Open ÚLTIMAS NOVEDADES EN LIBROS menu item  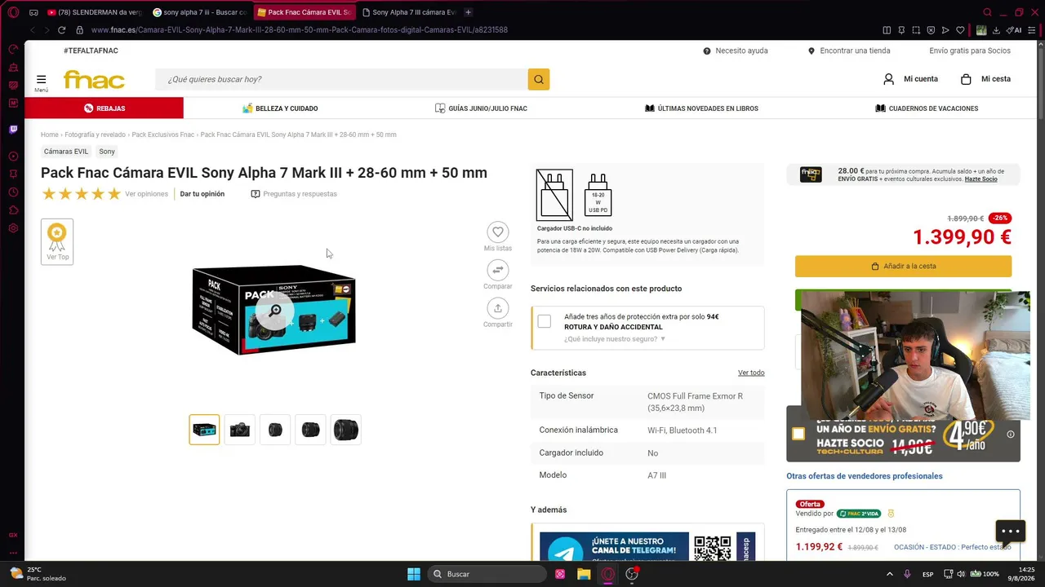(701, 108)
